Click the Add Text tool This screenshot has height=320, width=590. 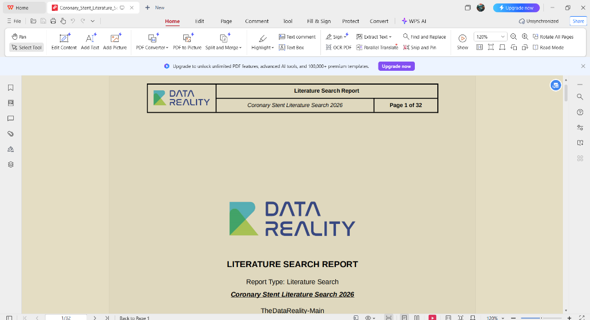(x=90, y=42)
